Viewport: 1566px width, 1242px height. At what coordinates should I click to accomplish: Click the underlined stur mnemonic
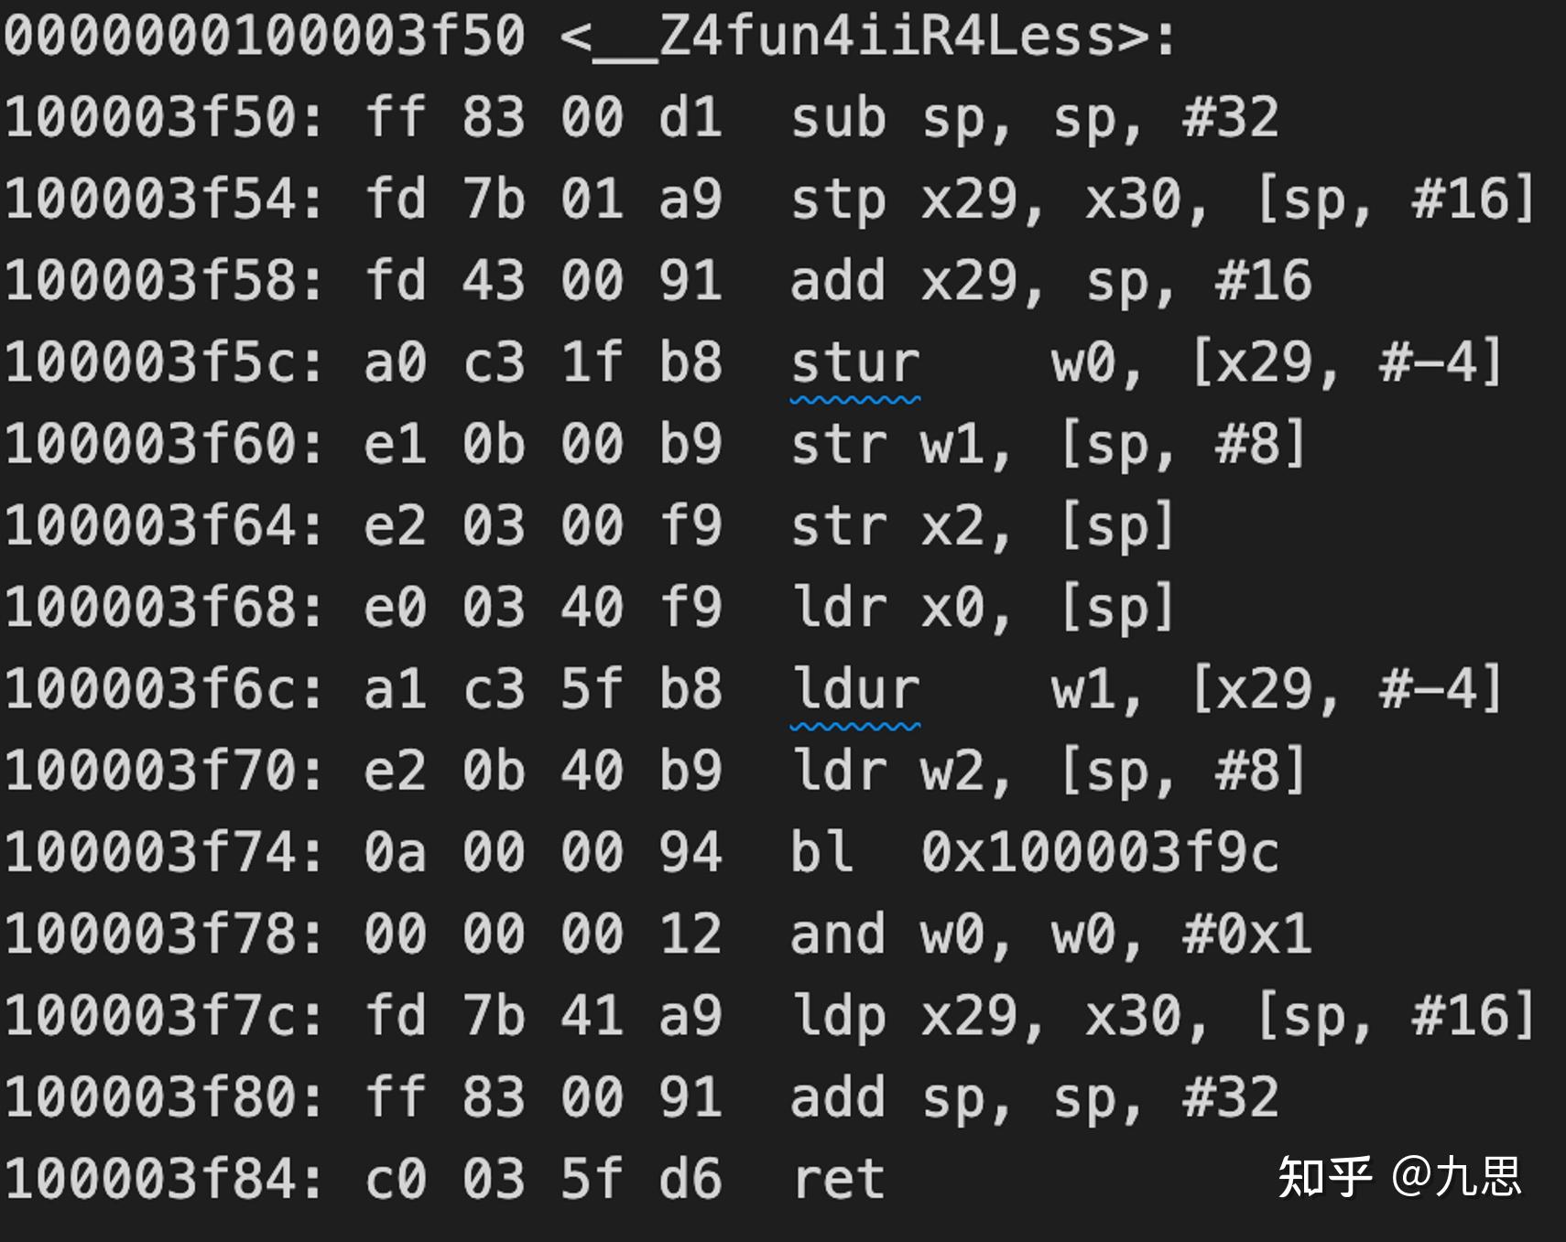coord(855,363)
